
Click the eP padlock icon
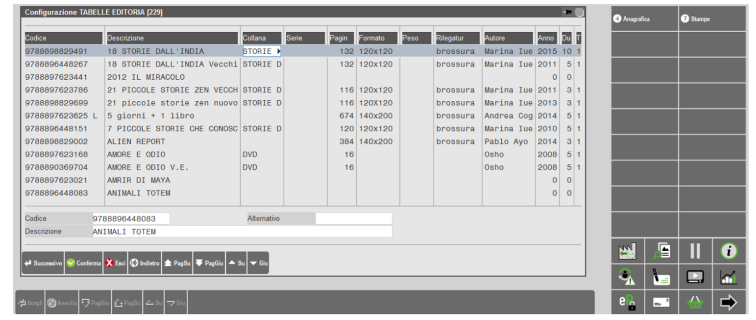(627, 302)
